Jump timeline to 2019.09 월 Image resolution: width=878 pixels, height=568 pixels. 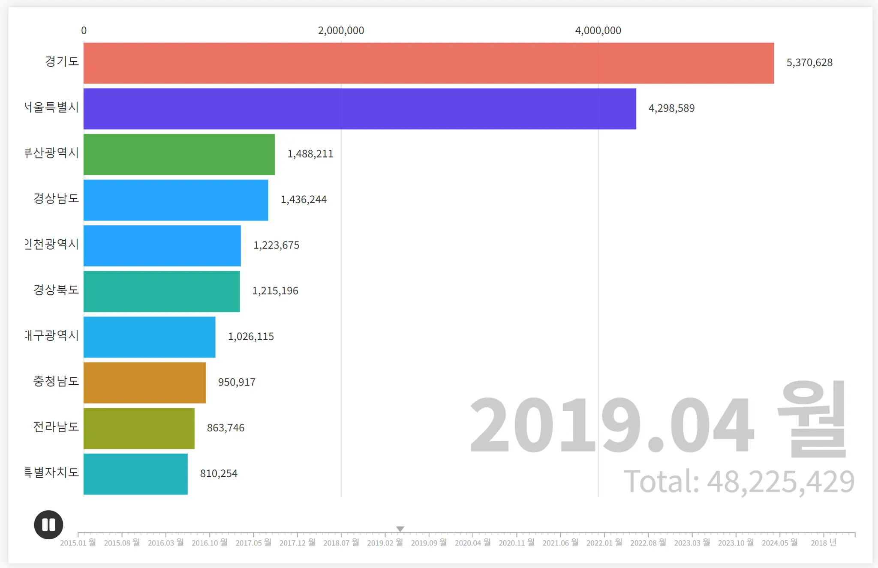coord(429,542)
